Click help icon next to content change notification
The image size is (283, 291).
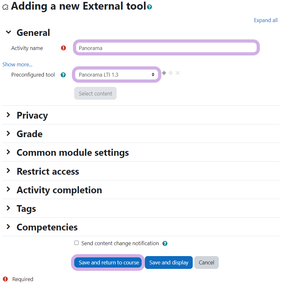coord(165,244)
